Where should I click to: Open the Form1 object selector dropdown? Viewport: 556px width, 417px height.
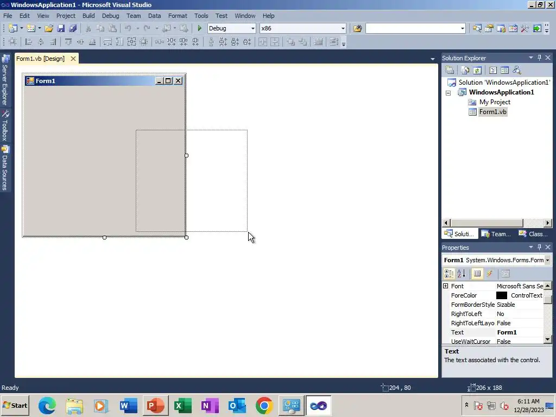point(547,260)
